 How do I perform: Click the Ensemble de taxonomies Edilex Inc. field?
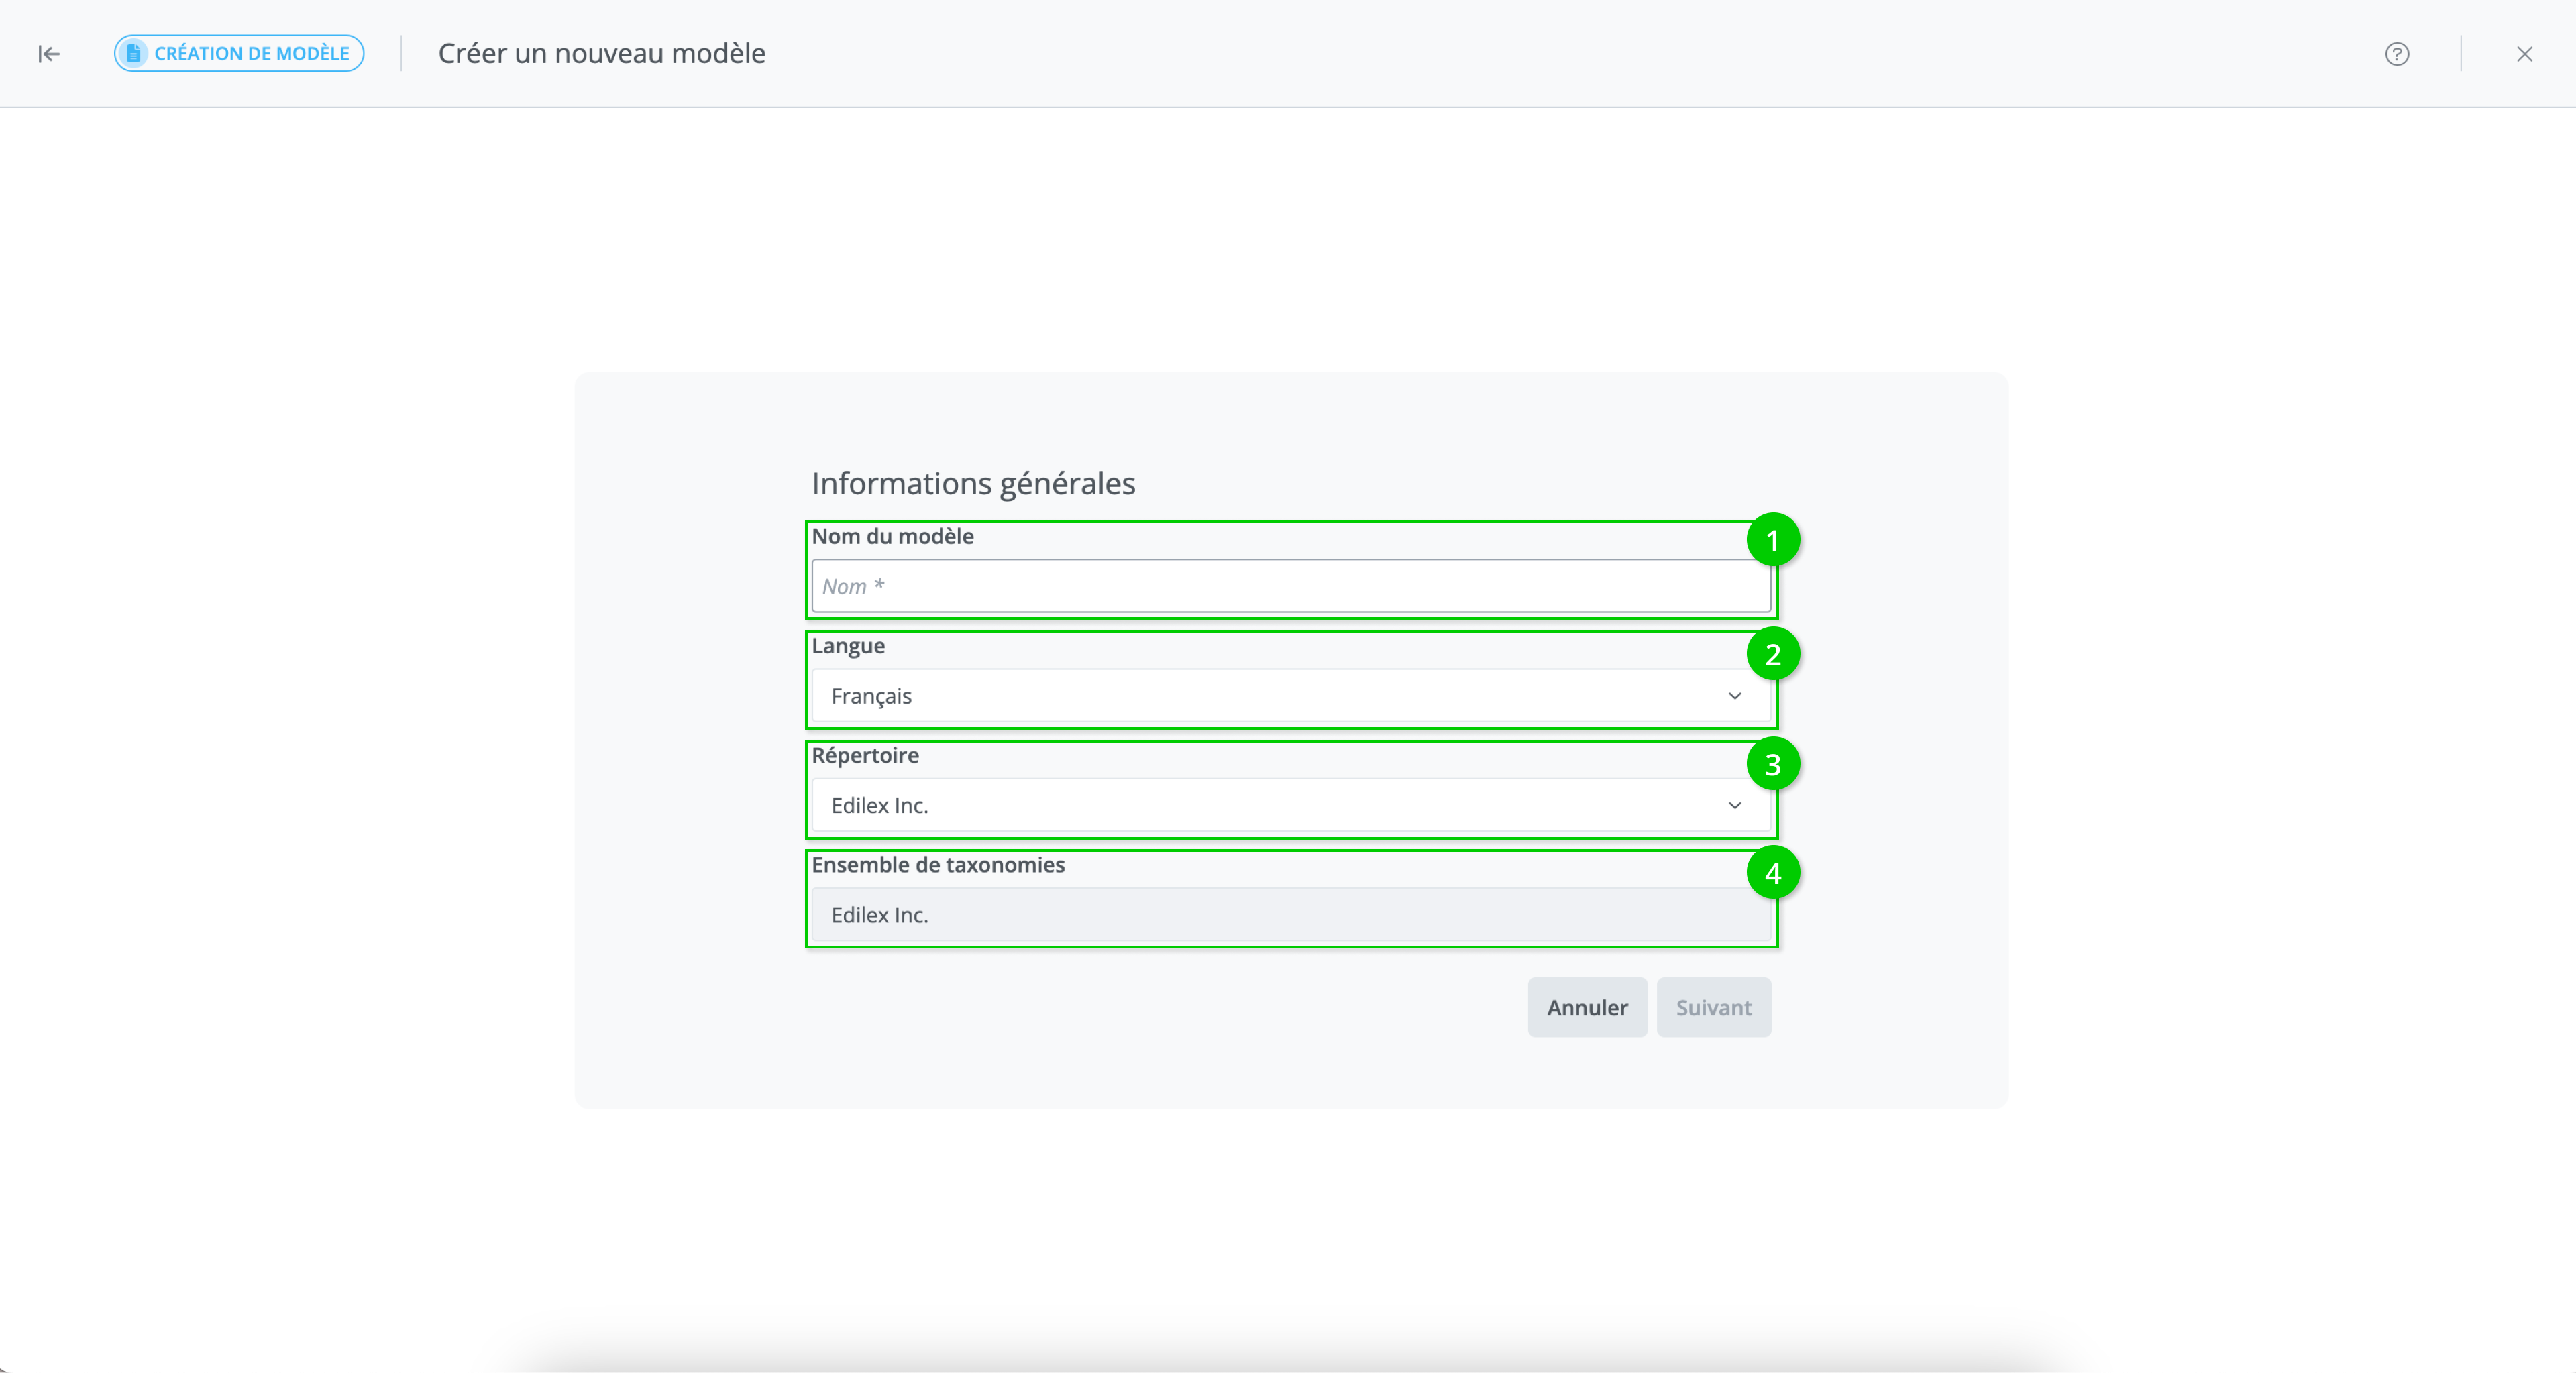click(1290, 915)
